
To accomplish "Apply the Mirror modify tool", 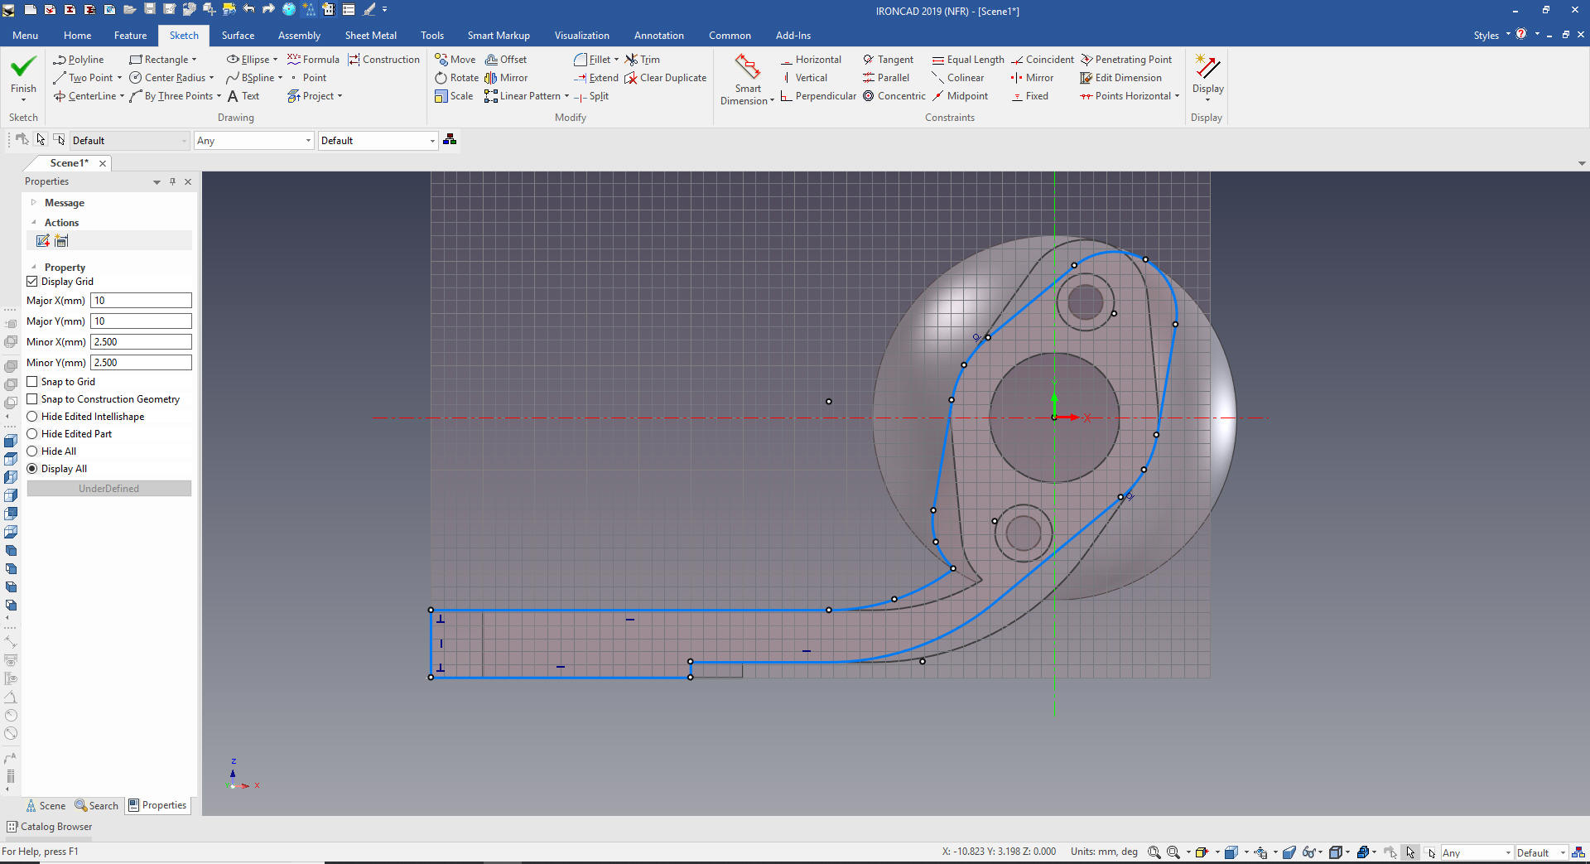I will click(506, 78).
